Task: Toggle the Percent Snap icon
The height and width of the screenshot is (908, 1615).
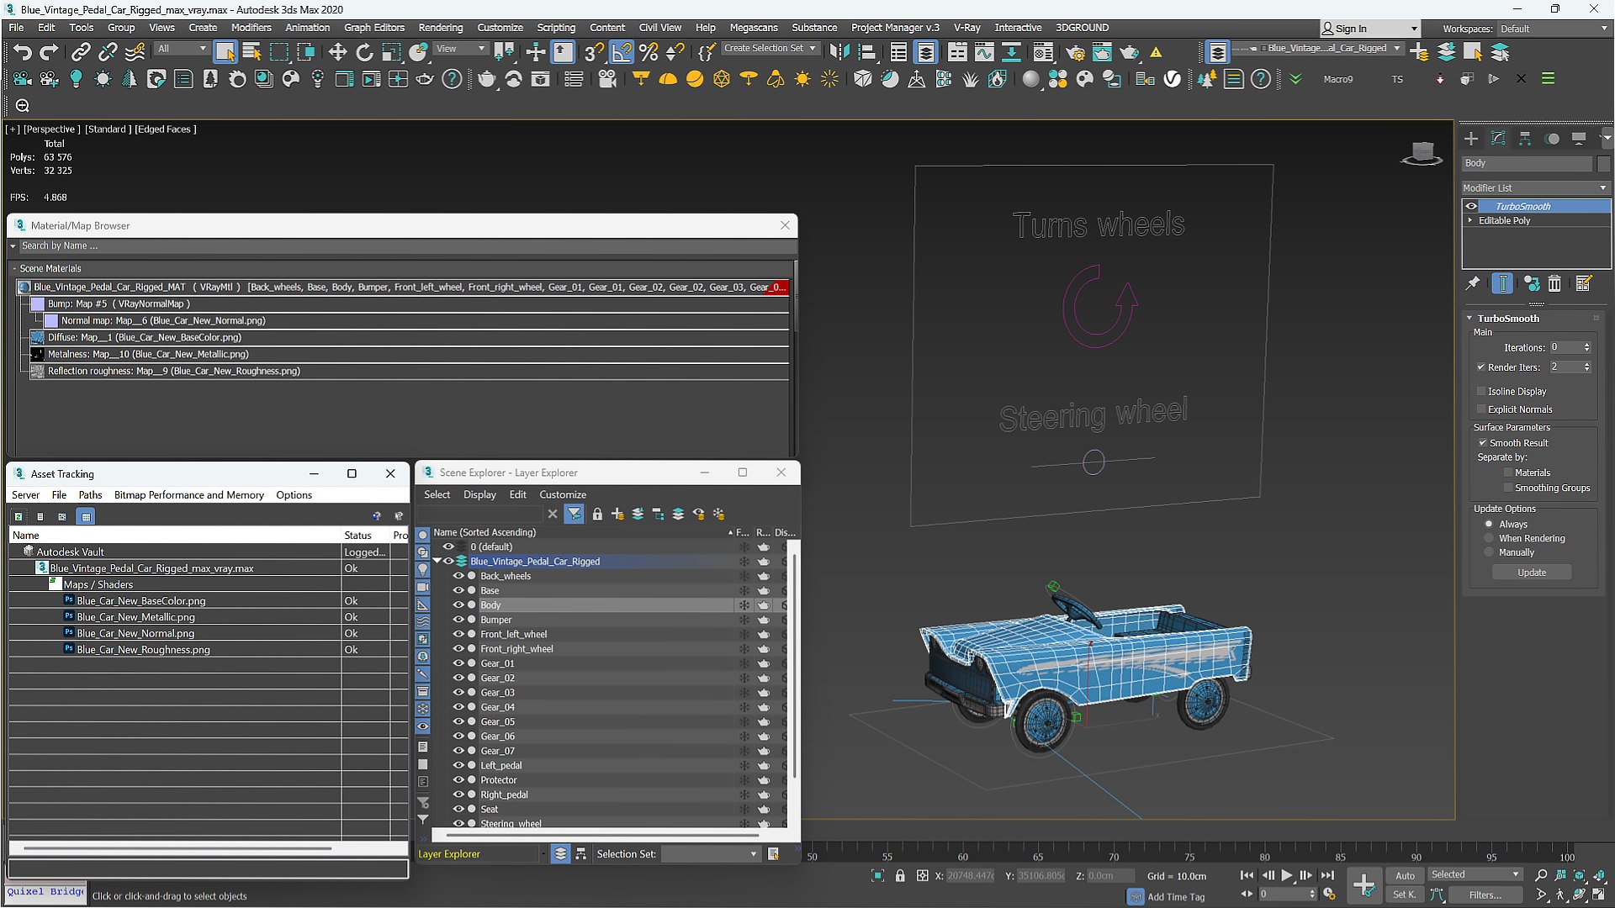Action: click(x=649, y=52)
